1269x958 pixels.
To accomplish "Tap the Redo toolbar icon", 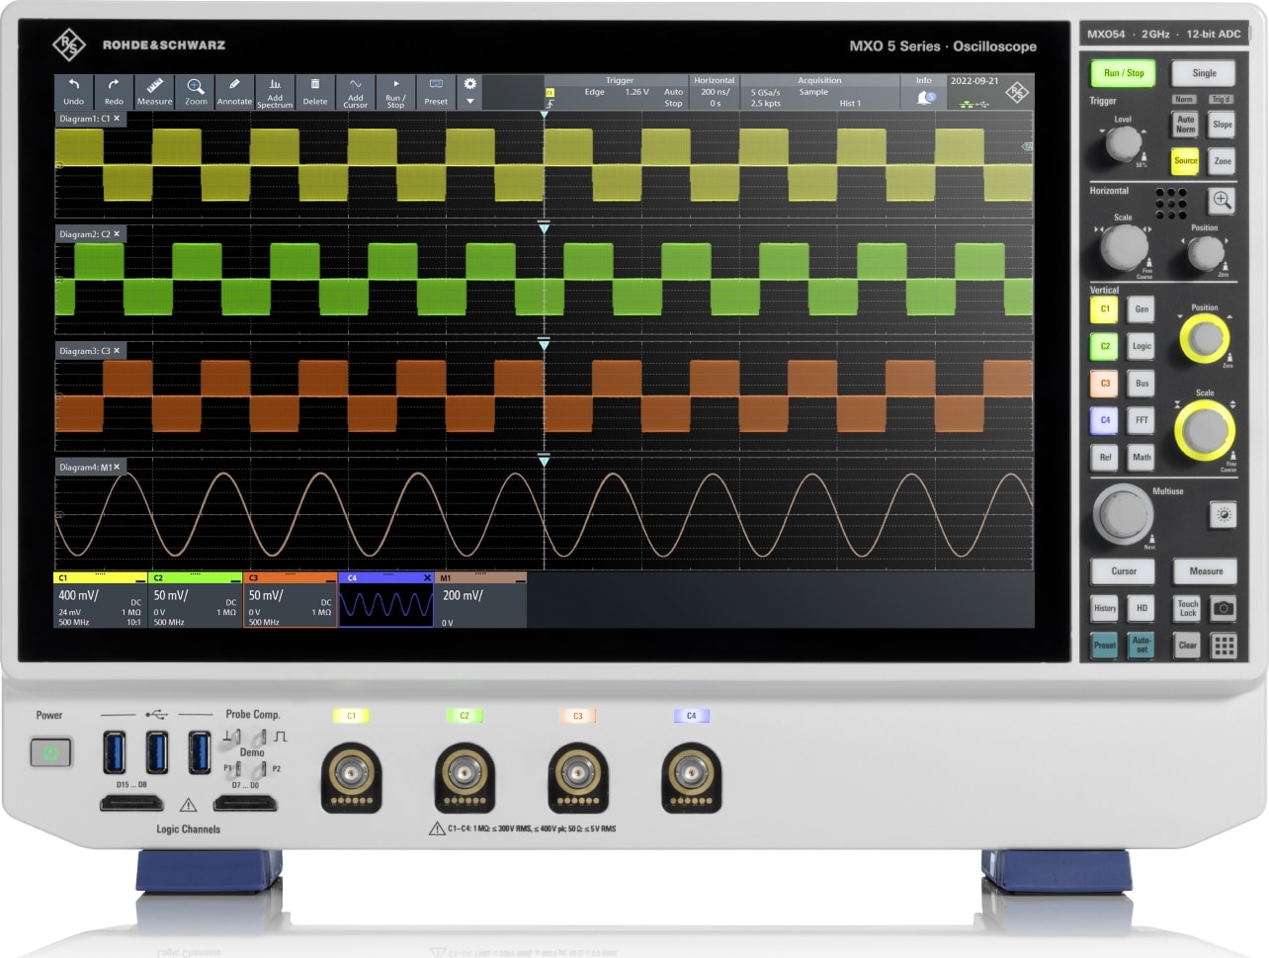I will pyautogui.click(x=114, y=91).
